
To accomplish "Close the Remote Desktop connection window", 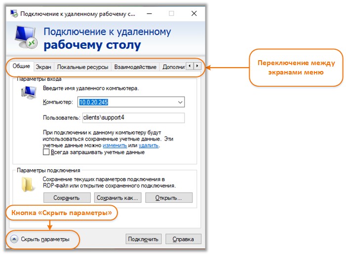I will [194, 13].
